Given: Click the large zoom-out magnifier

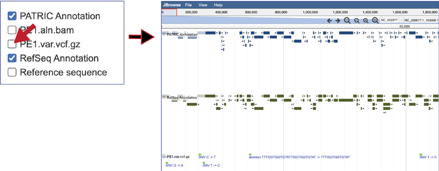Looking at the screenshot, I should [x=347, y=21].
